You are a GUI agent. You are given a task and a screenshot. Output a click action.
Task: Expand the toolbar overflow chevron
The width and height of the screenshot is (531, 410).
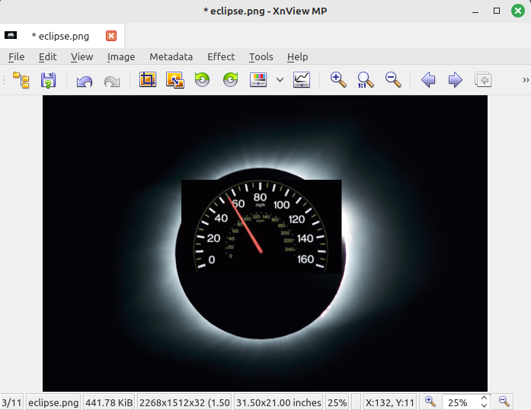pos(525,80)
